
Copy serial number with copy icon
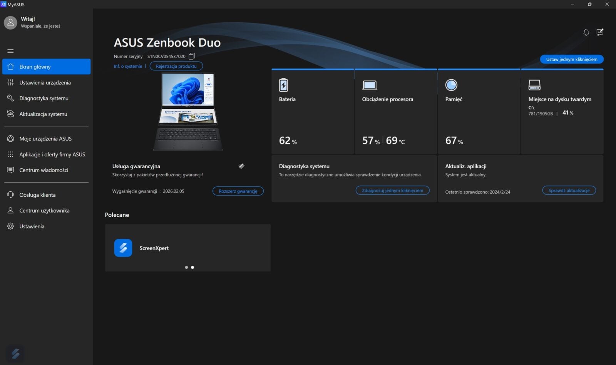(192, 56)
